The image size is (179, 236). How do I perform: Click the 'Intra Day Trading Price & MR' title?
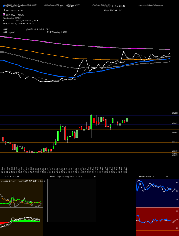(x=66, y=177)
